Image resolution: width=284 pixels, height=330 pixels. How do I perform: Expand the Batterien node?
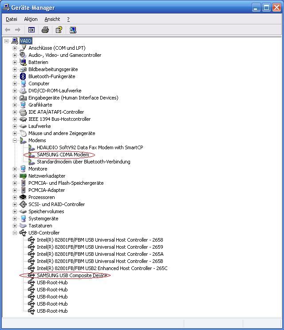pos(15,62)
